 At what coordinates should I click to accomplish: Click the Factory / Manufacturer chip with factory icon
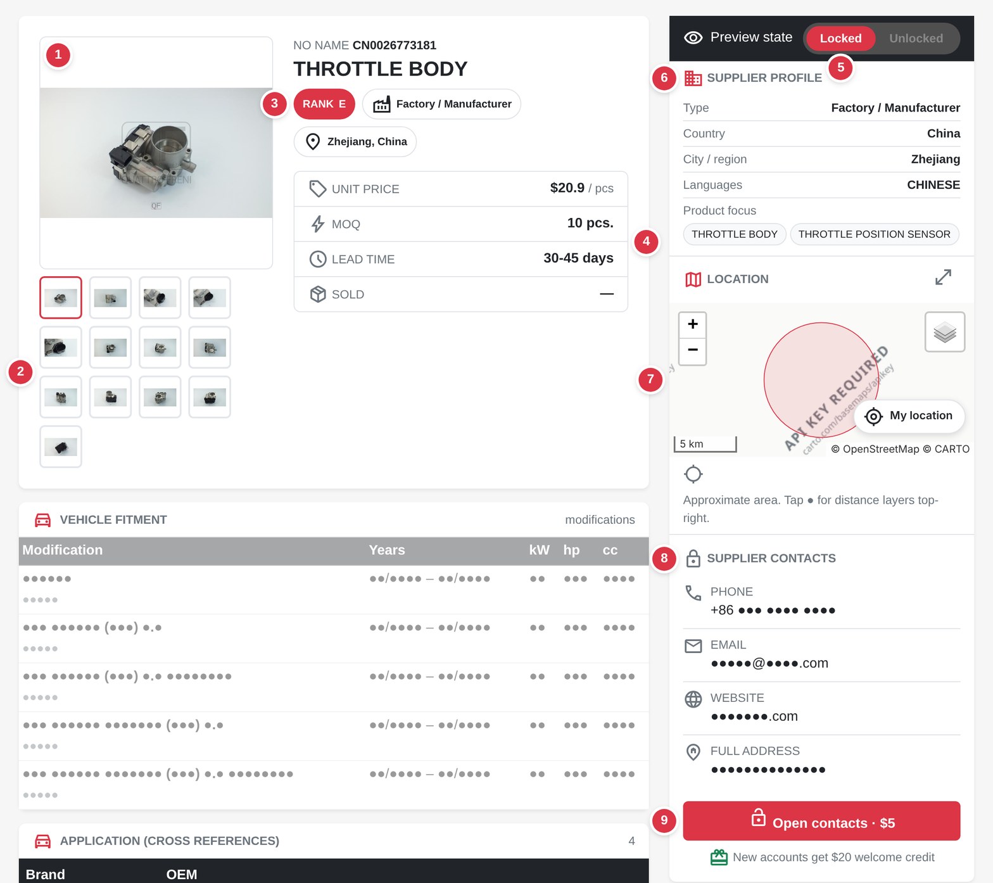click(x=441, y=104)
